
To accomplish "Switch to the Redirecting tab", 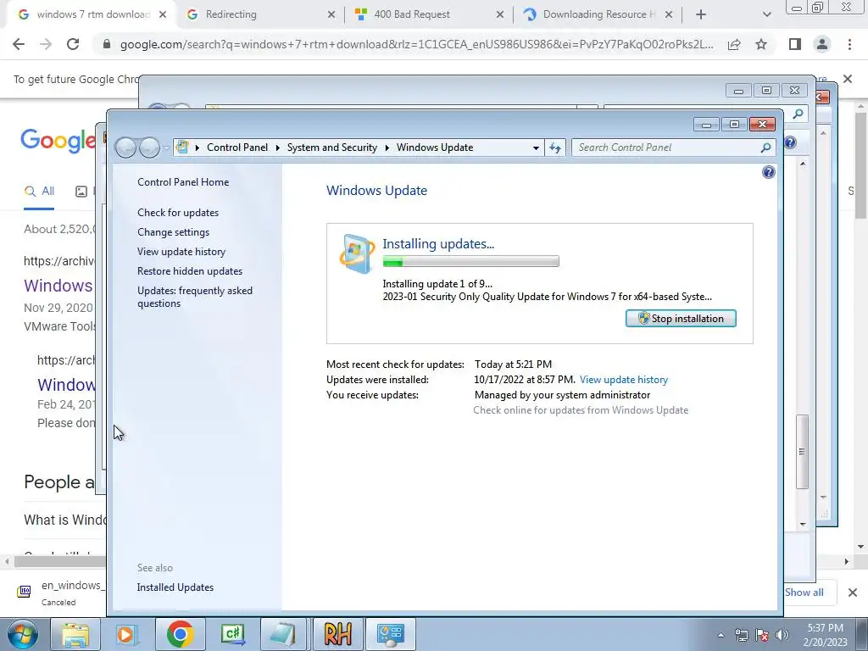I will tap(260, 14).
